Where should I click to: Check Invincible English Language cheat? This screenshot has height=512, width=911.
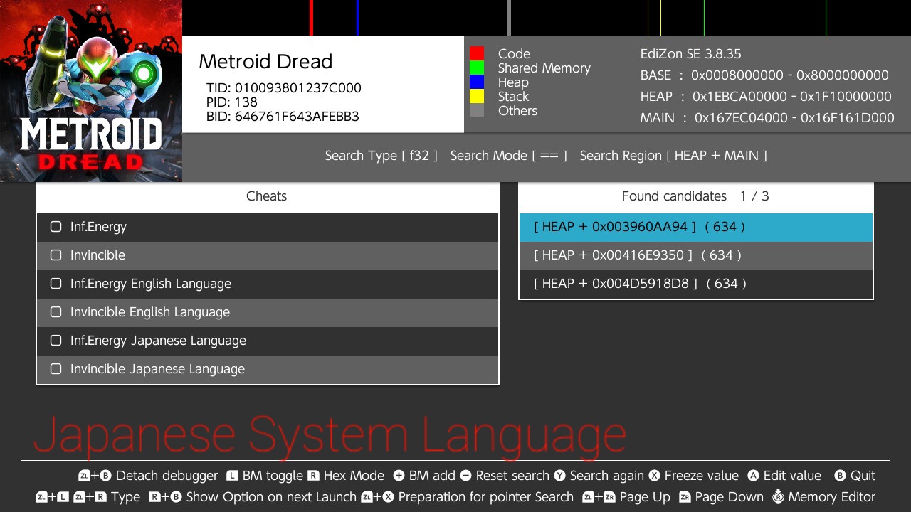point(56,312)
